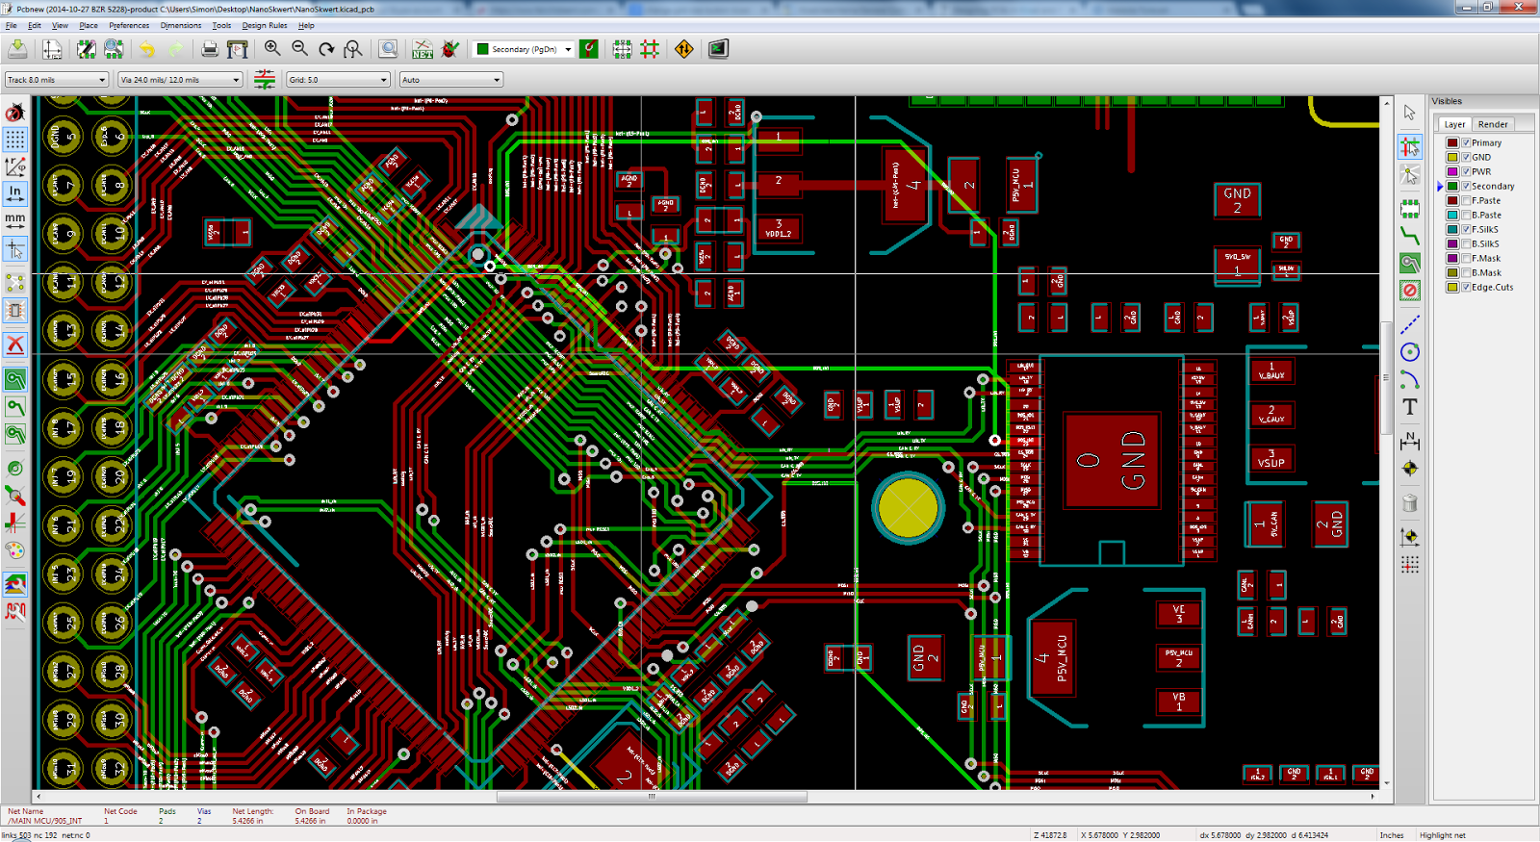Open the File menu
Viewport: 1540px width, 842px height.
(12, 25)
